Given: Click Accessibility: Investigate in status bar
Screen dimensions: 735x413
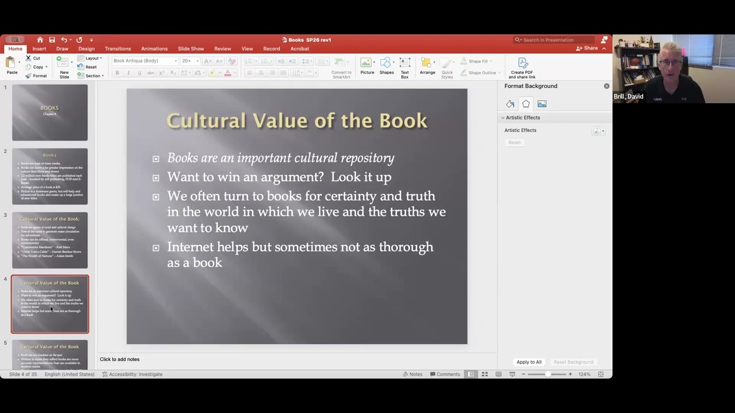Looking at the screenshot, I should pos(132,374).
